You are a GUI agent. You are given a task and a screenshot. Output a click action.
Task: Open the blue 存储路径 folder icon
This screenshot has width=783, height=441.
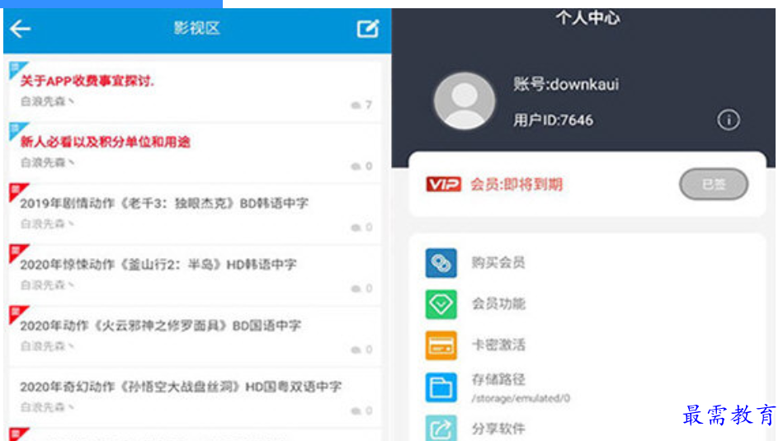[441, 387]
